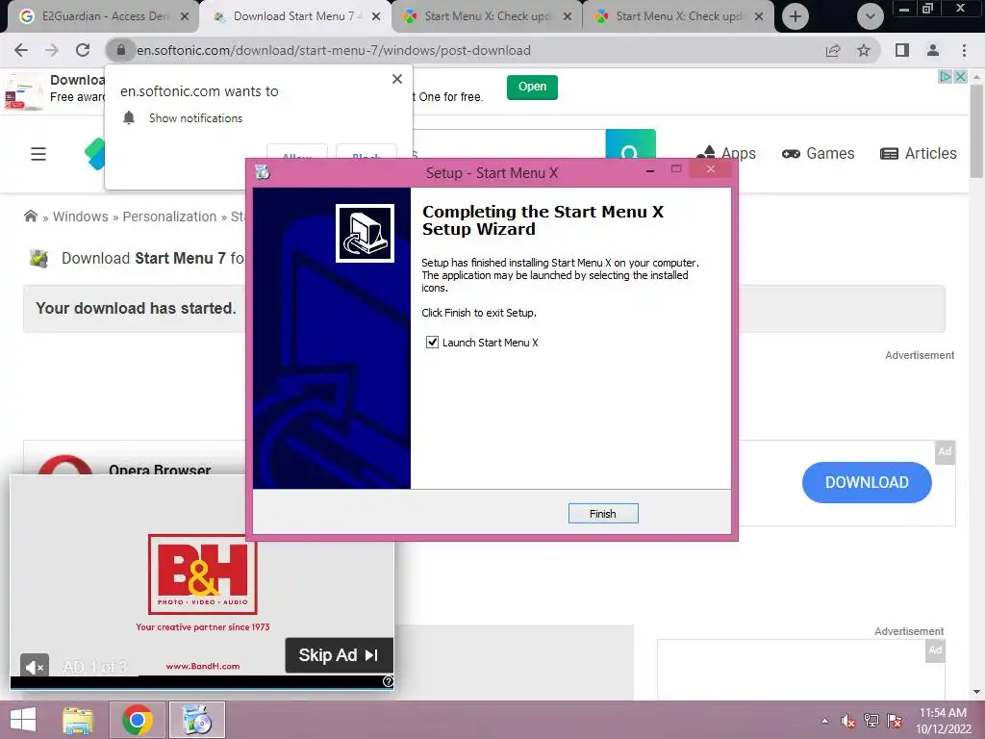Reload the Softonic page

click(x=83, y=50)
